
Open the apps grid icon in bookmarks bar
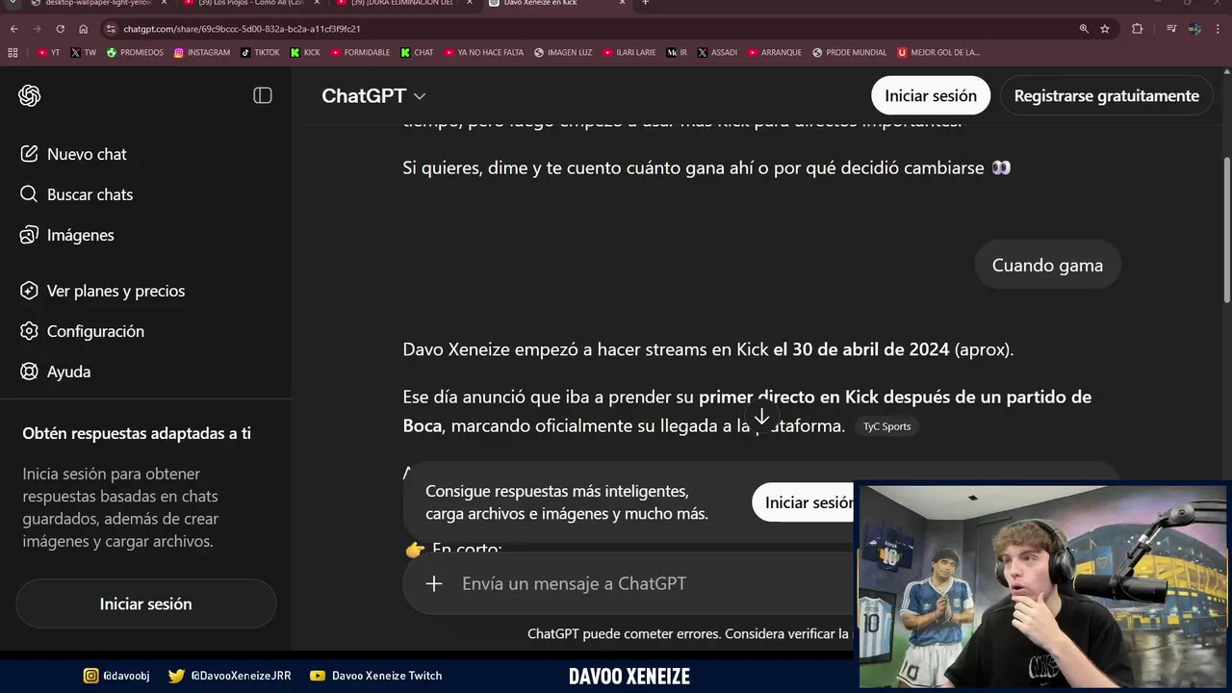pyautogui.click(x=14, y=52)
